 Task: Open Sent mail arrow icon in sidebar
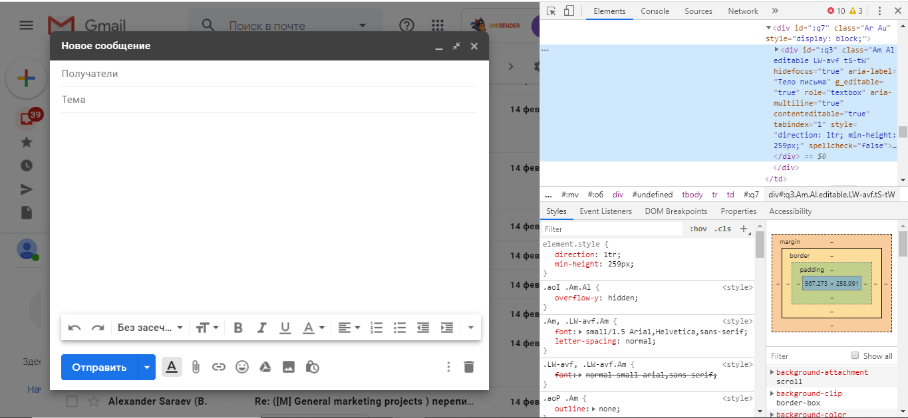click(x=27, y=189)
